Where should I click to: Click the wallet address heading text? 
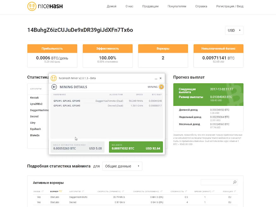pyautogui.click(x=80, y=30)
